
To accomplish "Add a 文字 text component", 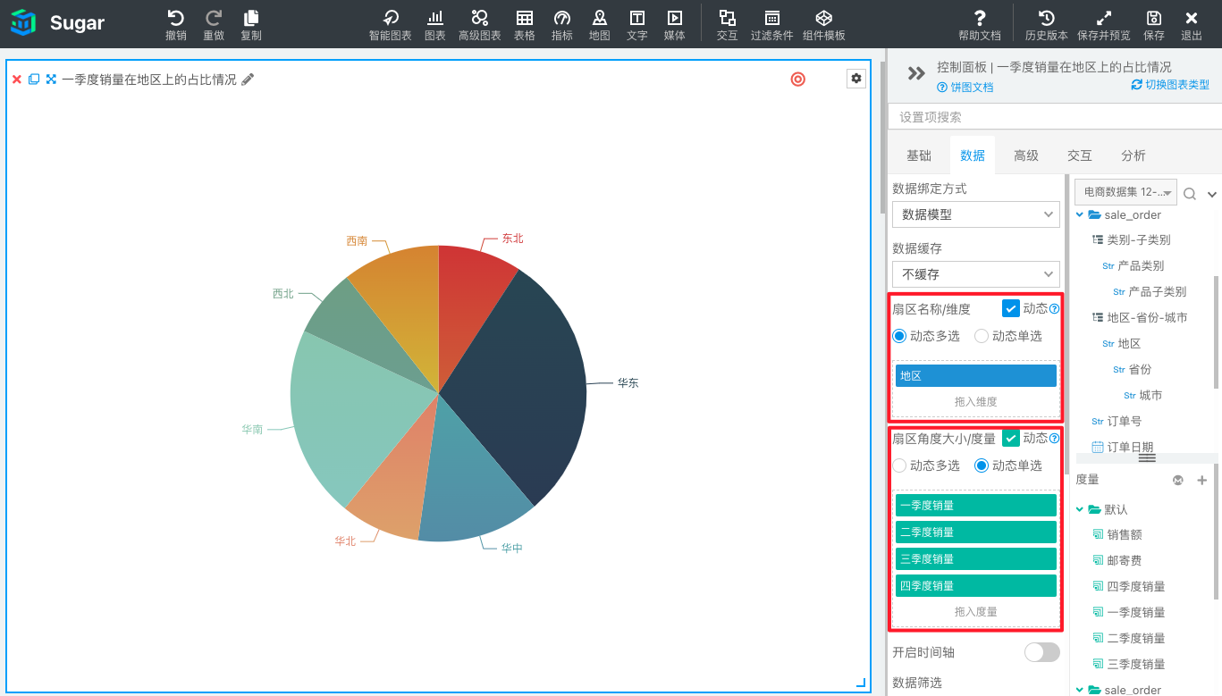I will [x=637, y=18].
